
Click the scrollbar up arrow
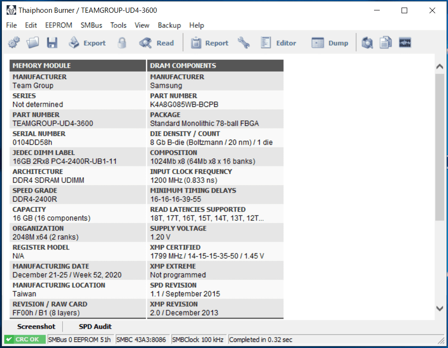coord(440,66)
